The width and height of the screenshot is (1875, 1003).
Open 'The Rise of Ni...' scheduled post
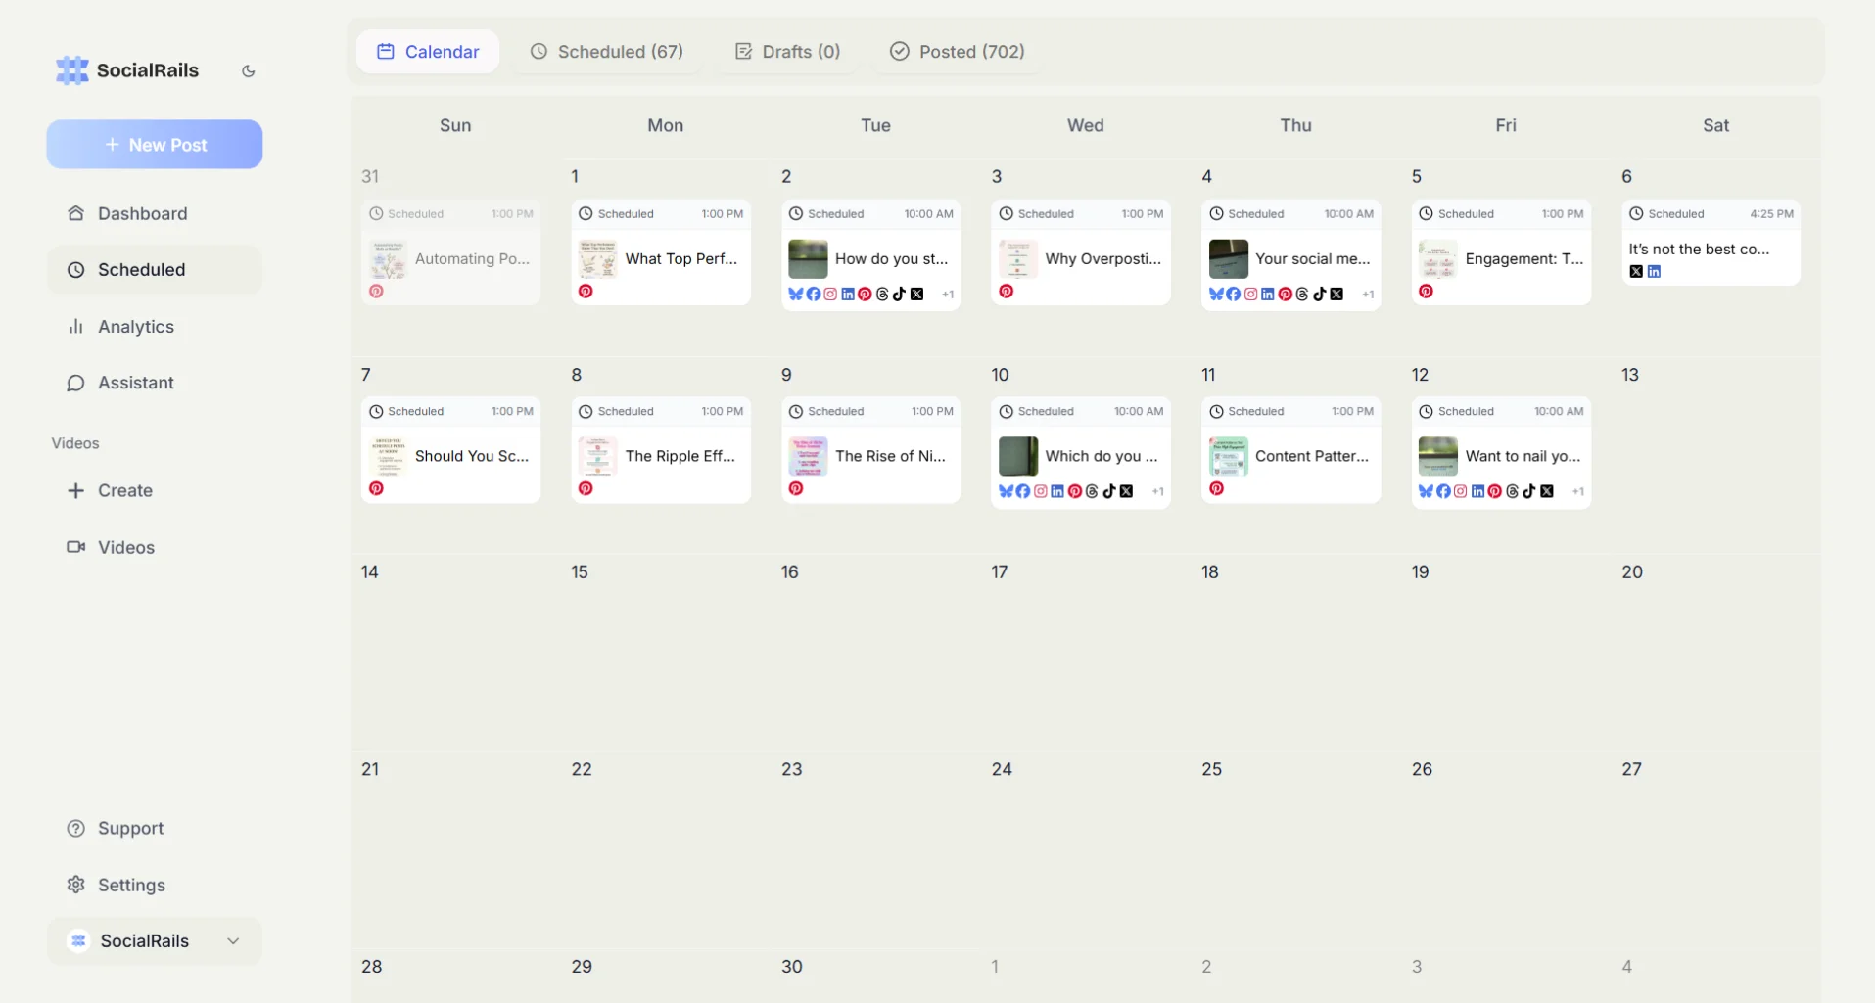[870, 450]
